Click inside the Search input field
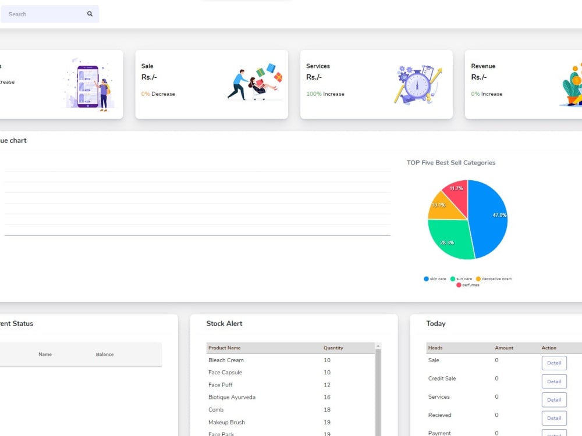Image resolution: width=582 pixels, height=436 pixels. coord(41,13)
